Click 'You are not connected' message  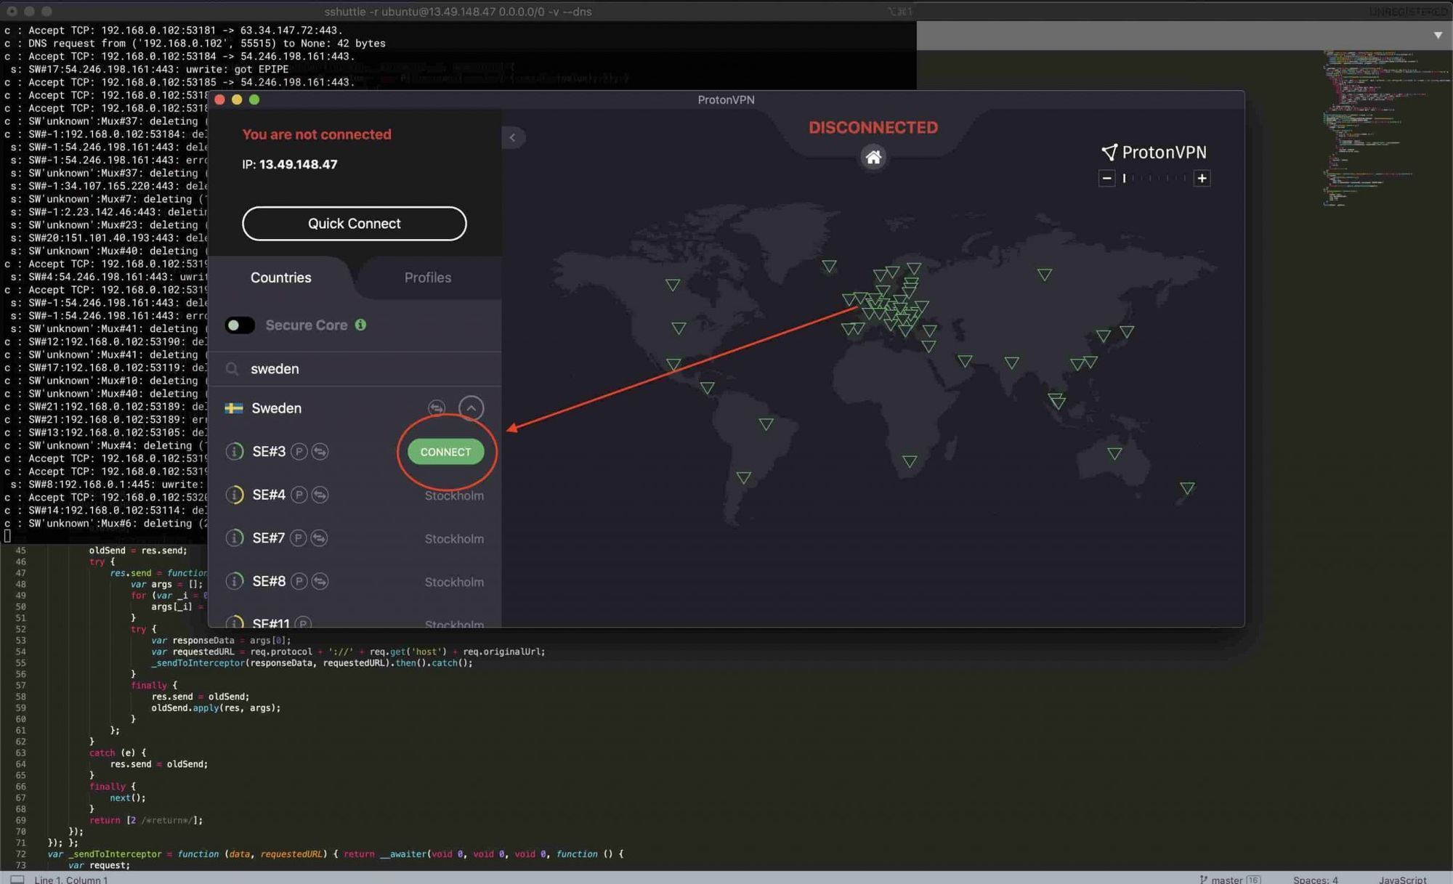coord(317,134)
